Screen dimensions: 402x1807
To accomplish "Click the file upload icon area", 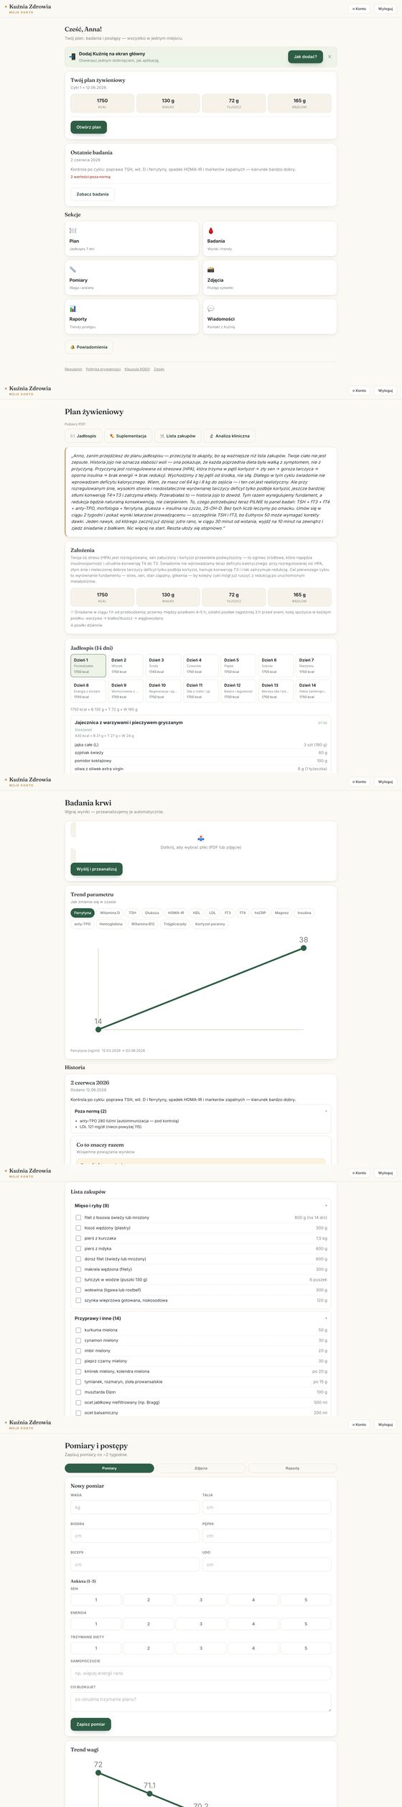I will click(201, 838).
